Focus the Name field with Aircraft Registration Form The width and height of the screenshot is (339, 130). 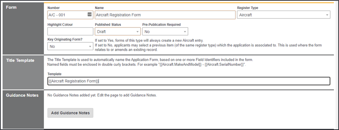pos(165,15)
